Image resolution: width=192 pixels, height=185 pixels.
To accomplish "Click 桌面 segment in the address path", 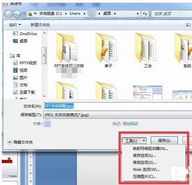I will point(107,13).
